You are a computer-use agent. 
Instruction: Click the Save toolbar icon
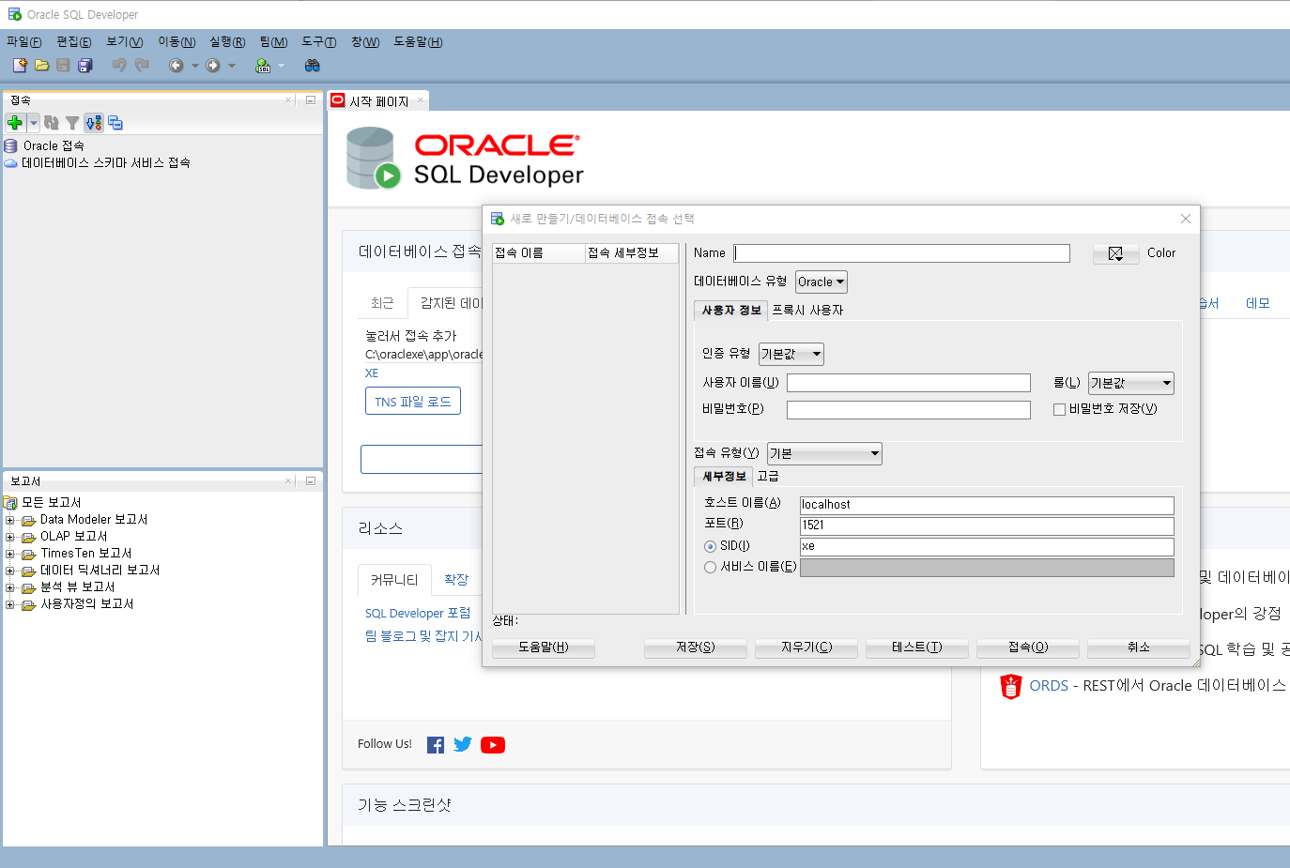(x=63, y=66)
